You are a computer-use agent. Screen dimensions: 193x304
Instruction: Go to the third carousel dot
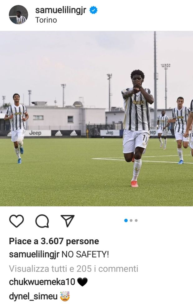click(x=136, y=221)
